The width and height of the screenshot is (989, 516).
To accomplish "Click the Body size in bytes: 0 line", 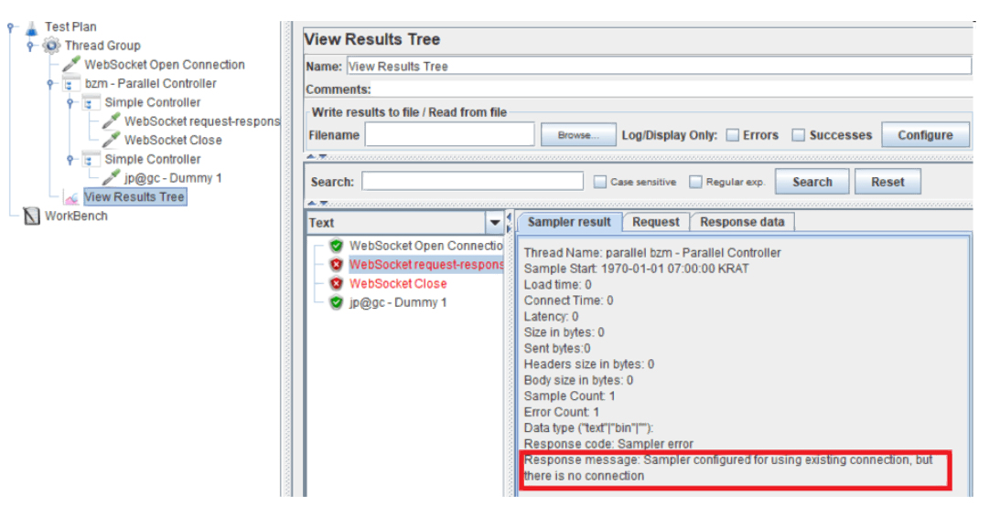I will (x=578, y=380).
